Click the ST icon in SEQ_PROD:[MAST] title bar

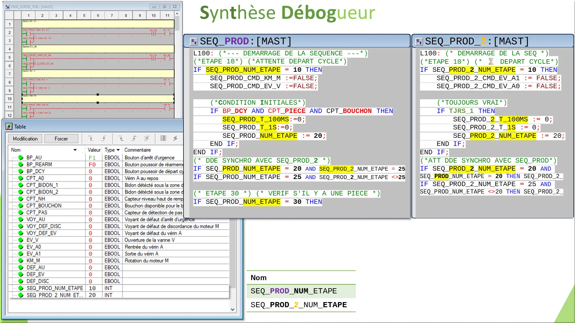tap(193, 41)
